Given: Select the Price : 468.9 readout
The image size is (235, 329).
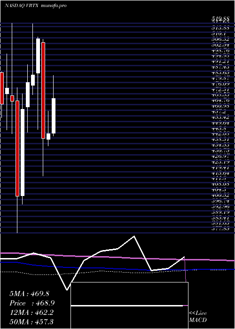Looking at the screenshot, I should coord(32,303).
